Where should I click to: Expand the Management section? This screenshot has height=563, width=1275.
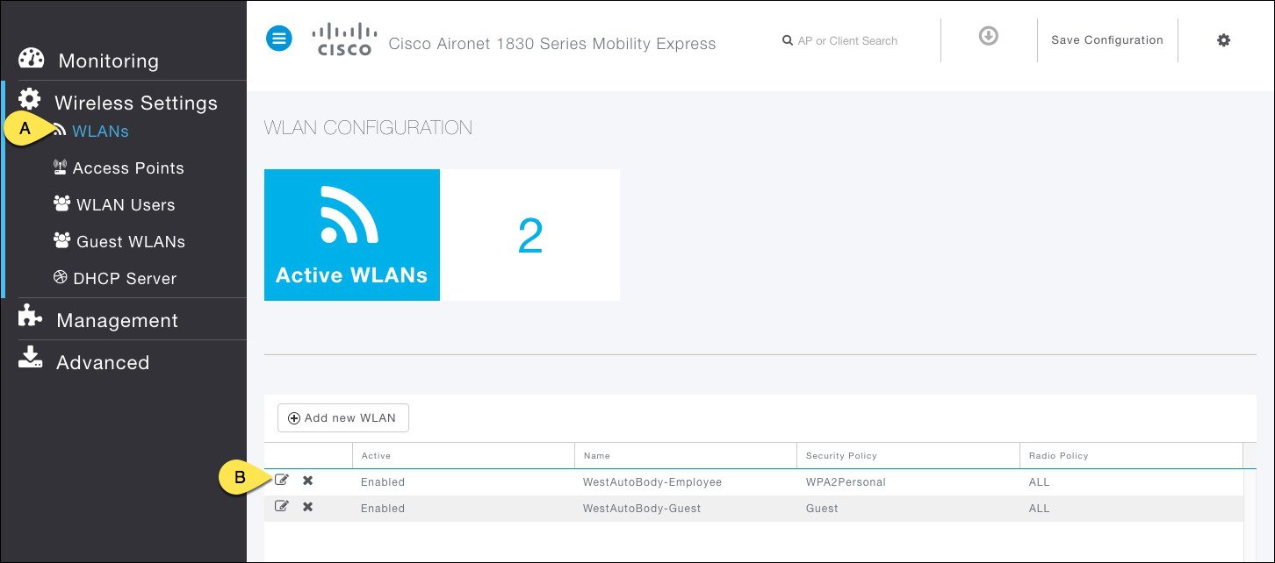pyautogui.click(x=117, y=320)
